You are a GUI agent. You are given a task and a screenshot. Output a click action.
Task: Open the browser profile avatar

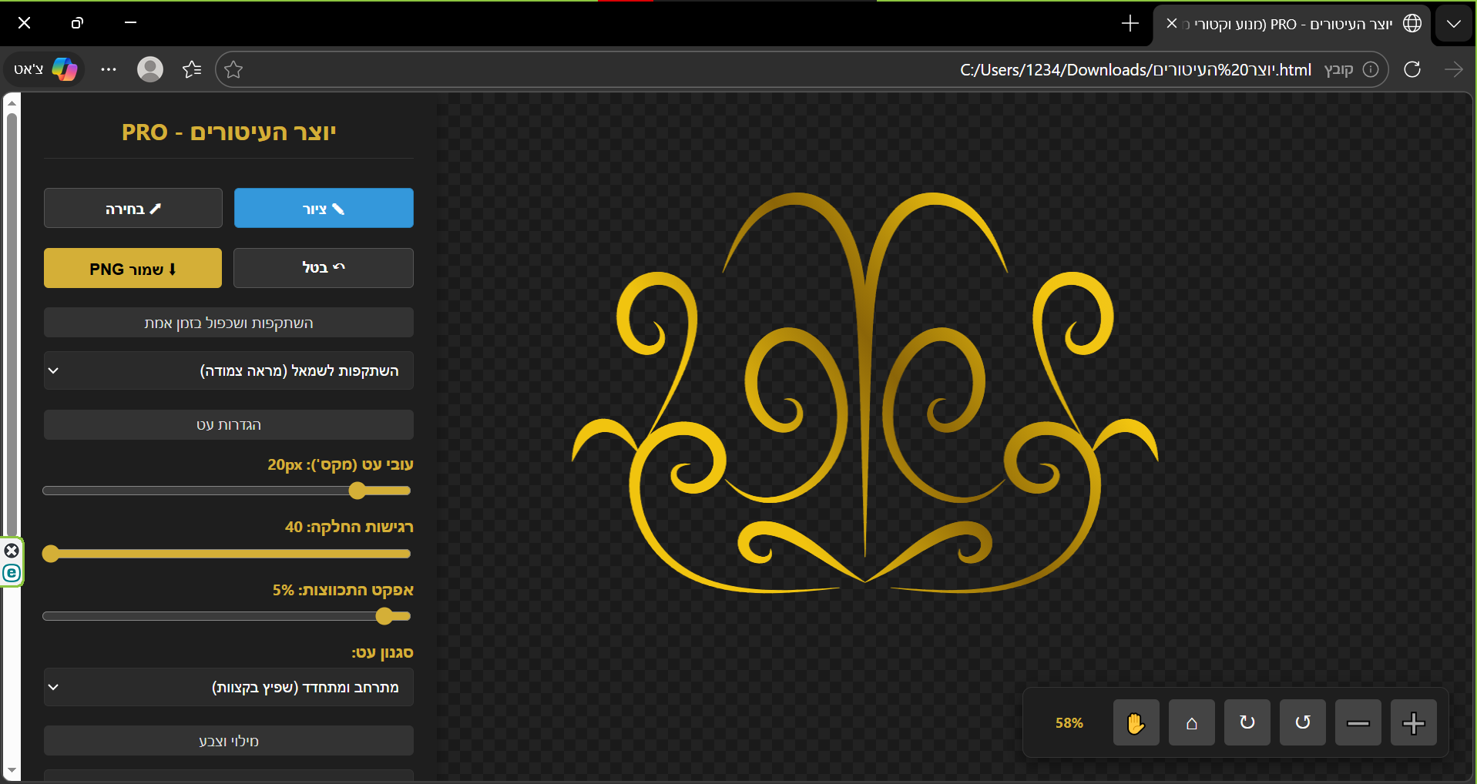pyautogui.click(x=149, y=69)
